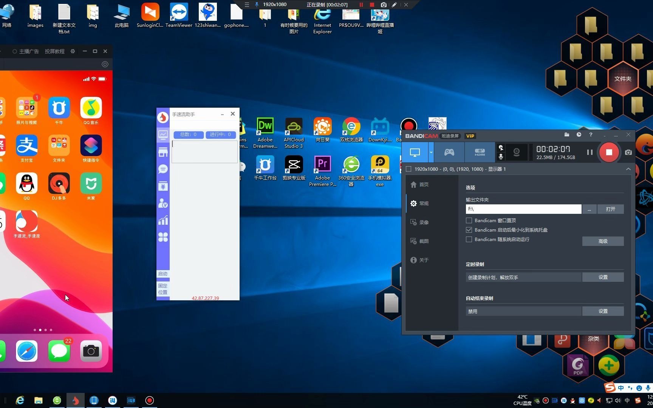The image size is (653, 408).
Task: Click 设置 for 自动结束录制
Action: pos(603,311)
